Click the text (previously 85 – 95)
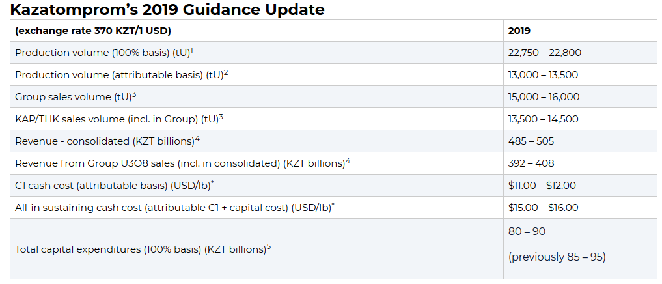 [557, 257]
